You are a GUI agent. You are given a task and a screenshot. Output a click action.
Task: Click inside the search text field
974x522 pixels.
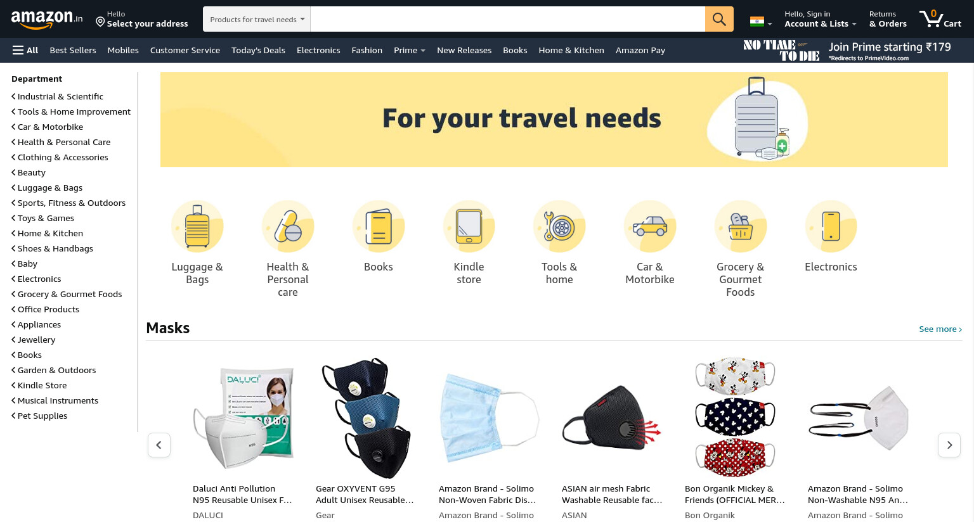click(x=508, y=19)
